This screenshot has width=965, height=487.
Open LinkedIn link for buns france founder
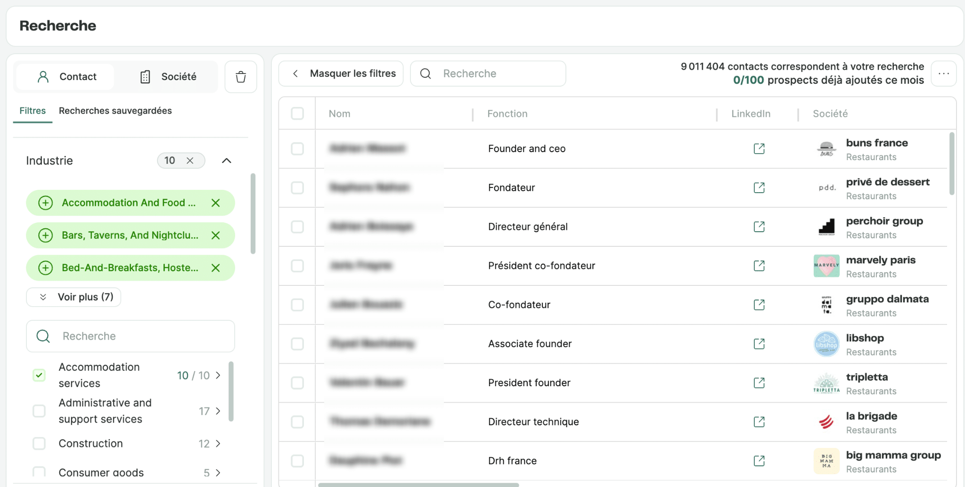click(x=759, y=149)
